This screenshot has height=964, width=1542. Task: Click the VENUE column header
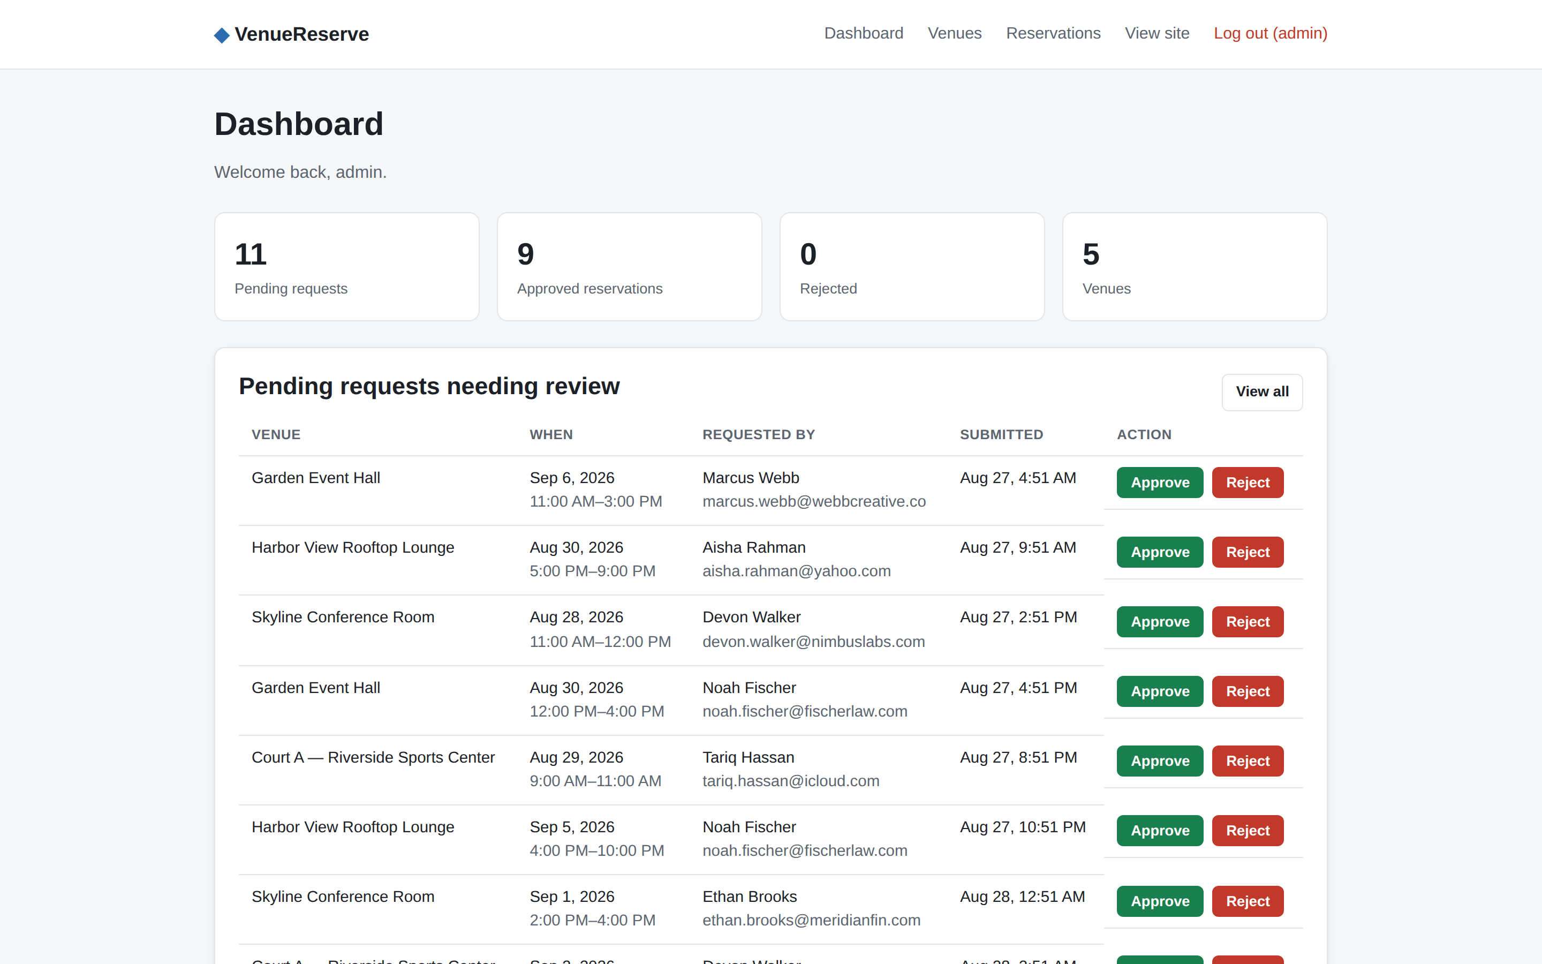(x=276, y=435)
